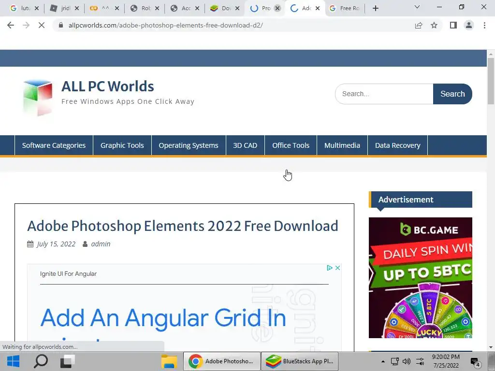Open the notification center icon
The height and width of the screenshot is (371, 495).
click(x=475, y=362)
